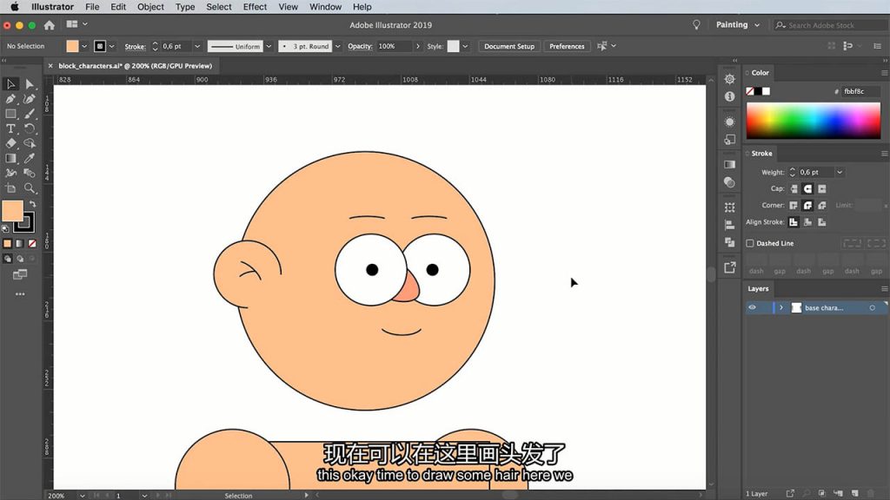890x500 pixels.
Task: Open Asset Export panel icon in dock
Action: [730, 267]
